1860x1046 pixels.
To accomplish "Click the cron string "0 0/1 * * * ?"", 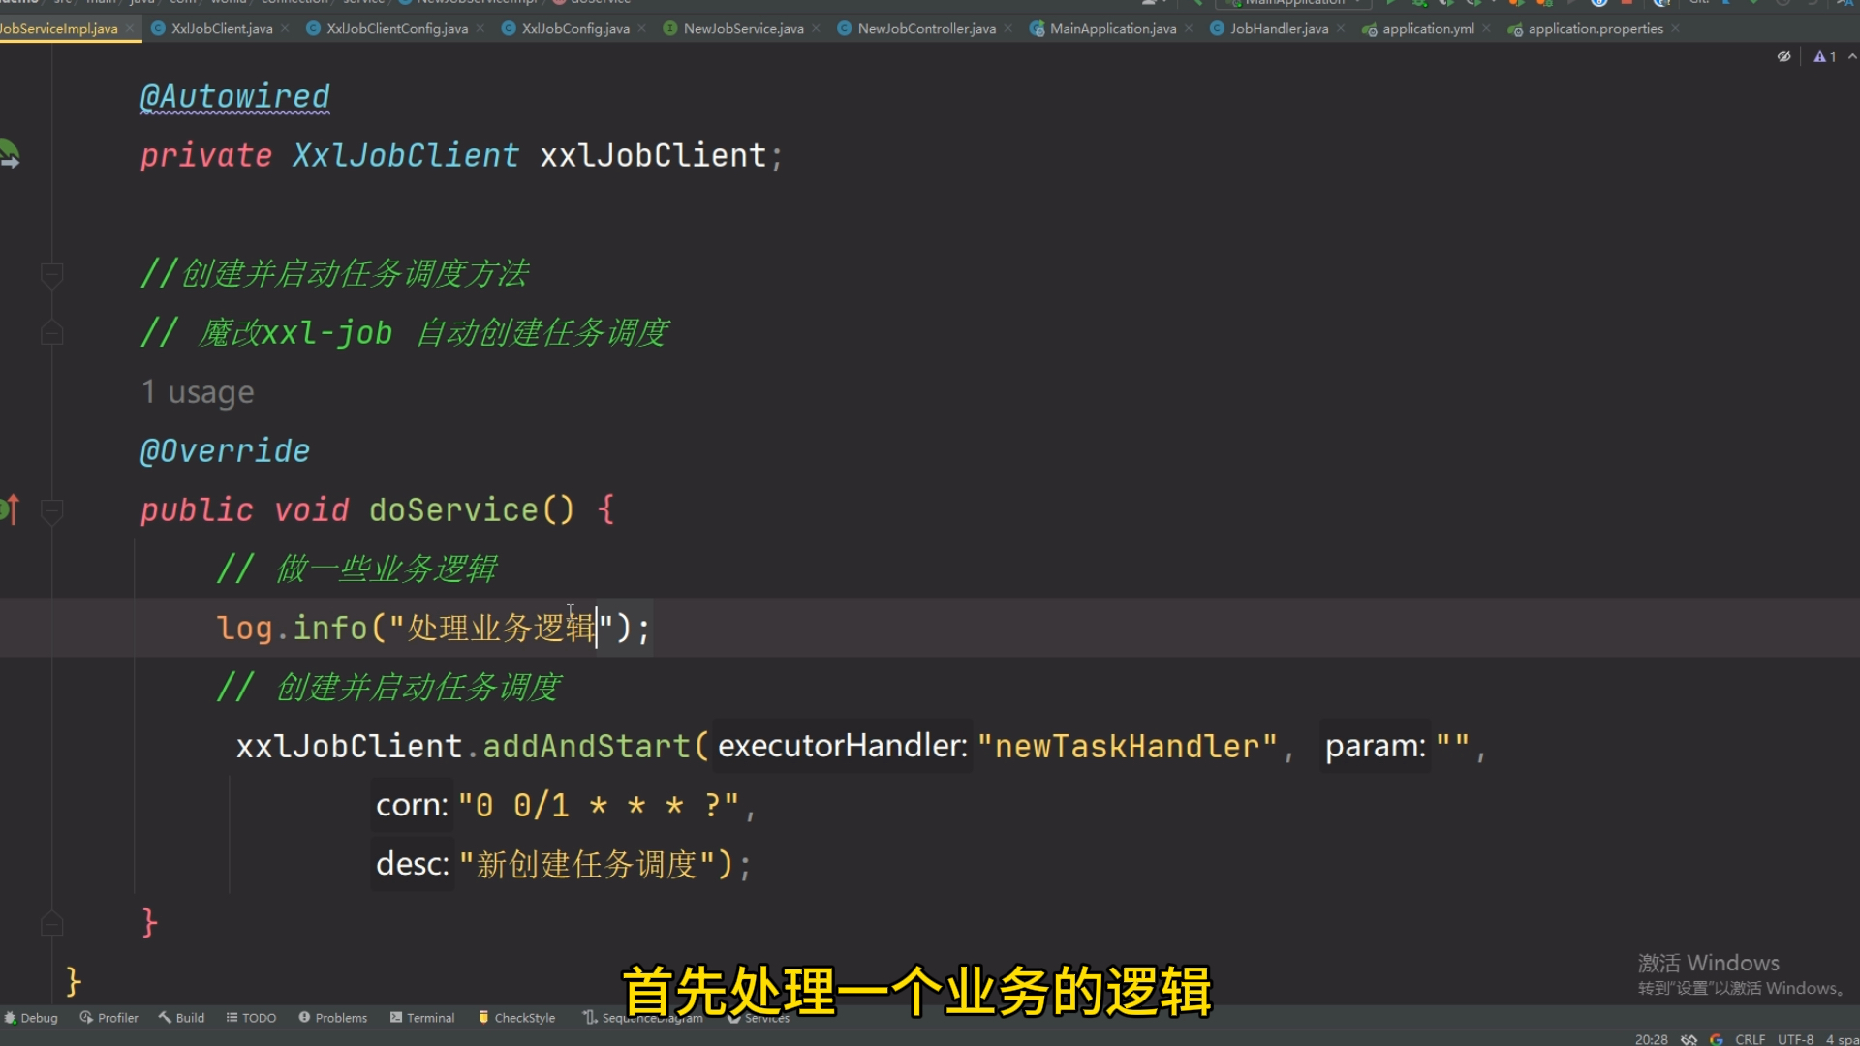I will (599, 805).
